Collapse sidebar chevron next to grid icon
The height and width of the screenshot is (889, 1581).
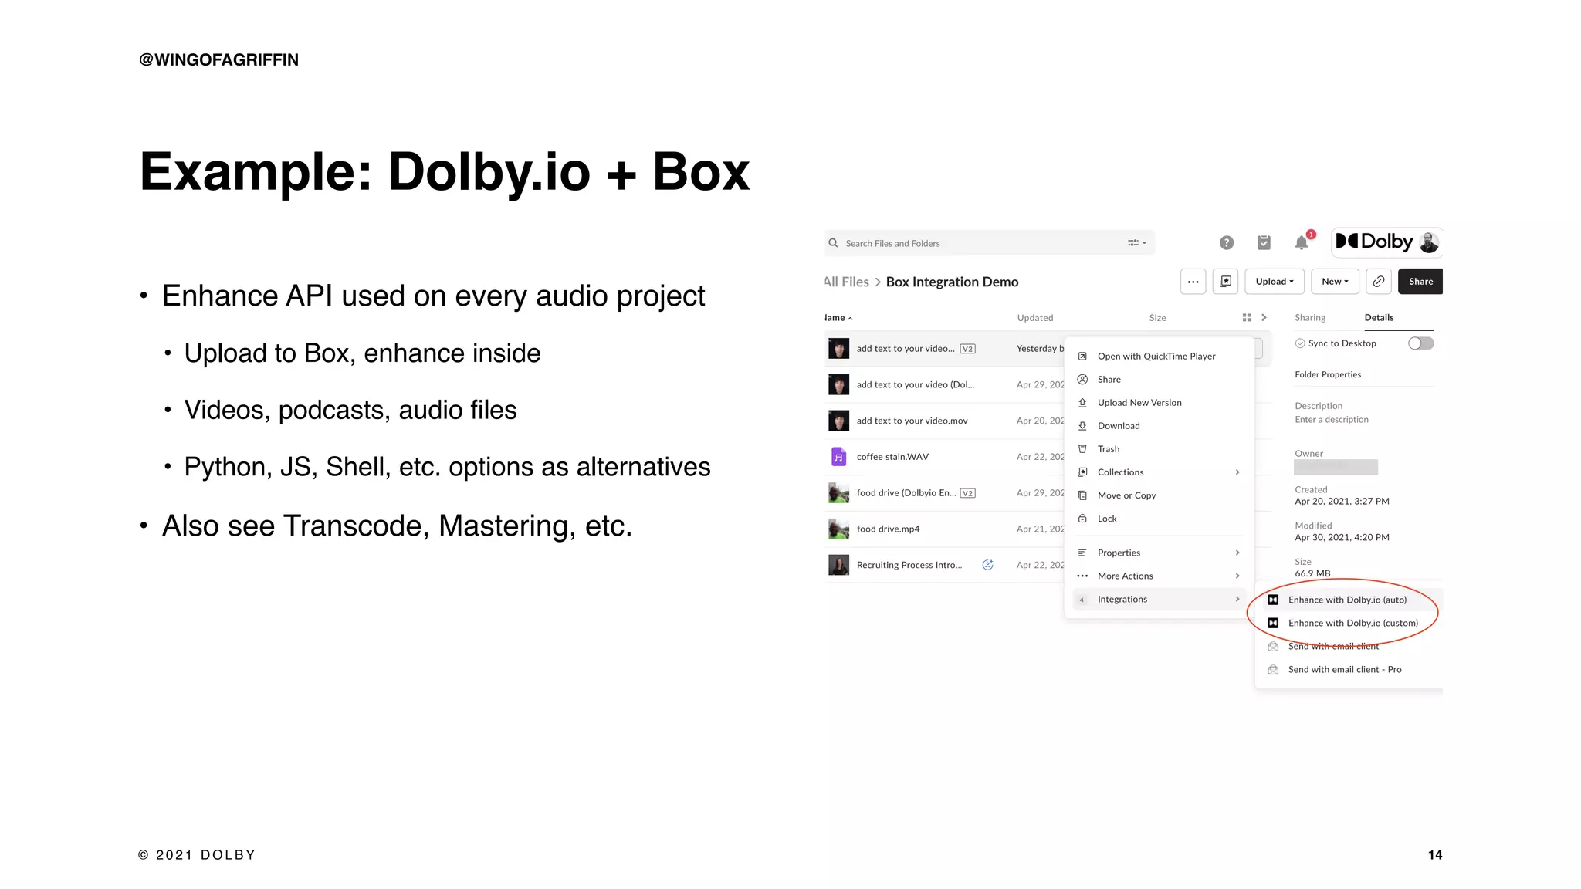click(x=1264, y=318)
